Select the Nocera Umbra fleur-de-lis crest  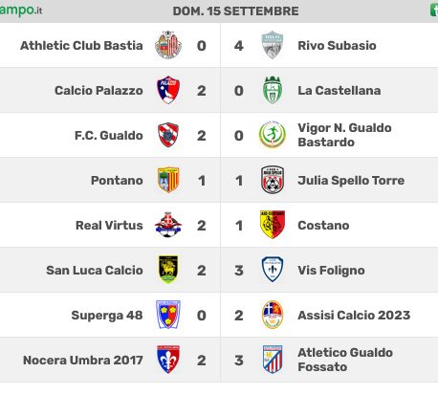[168, 360]
